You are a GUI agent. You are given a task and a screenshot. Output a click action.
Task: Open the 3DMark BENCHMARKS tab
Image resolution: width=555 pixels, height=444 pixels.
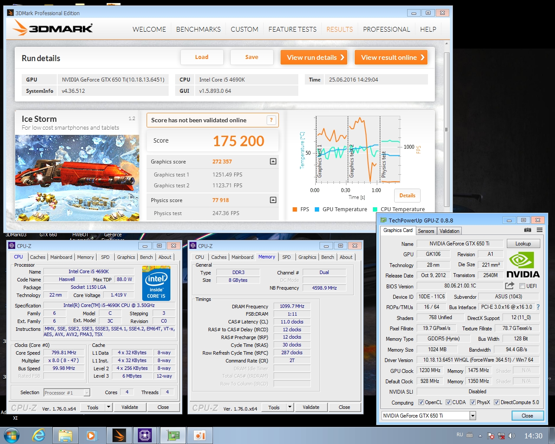click(x=198, y=29)
